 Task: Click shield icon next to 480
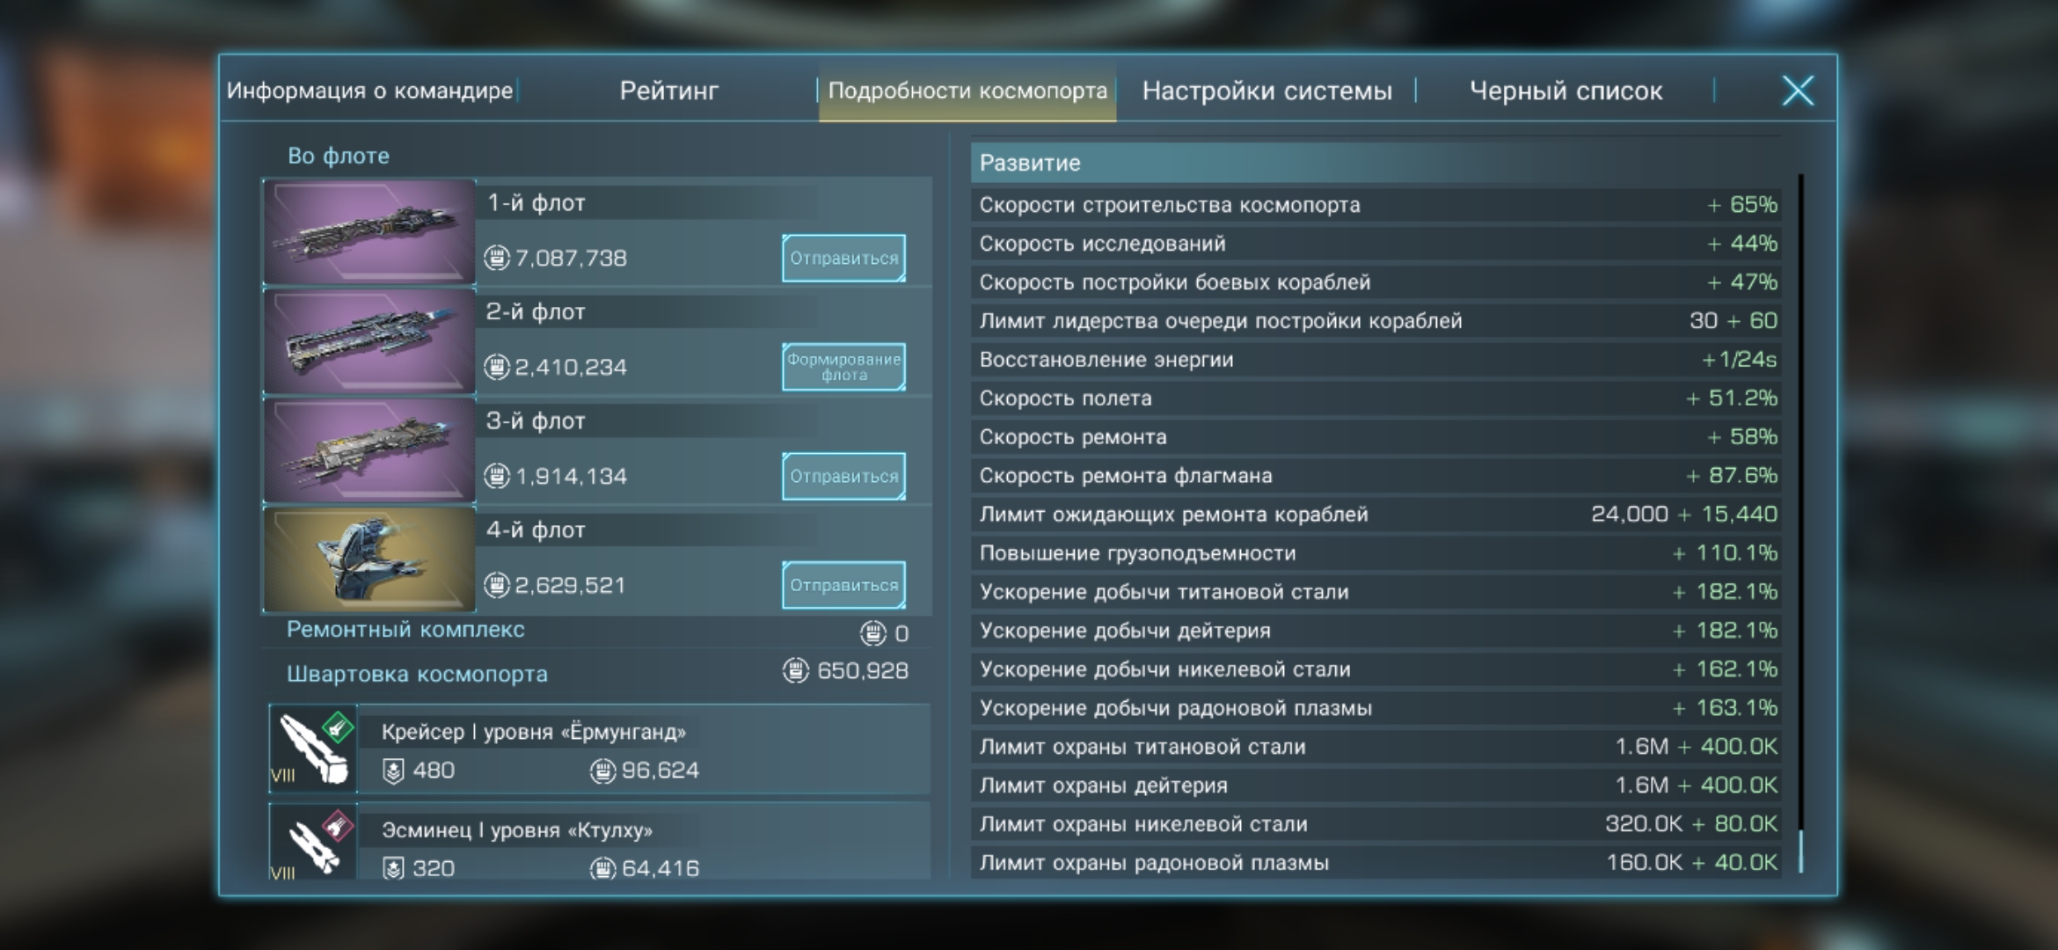393,771
